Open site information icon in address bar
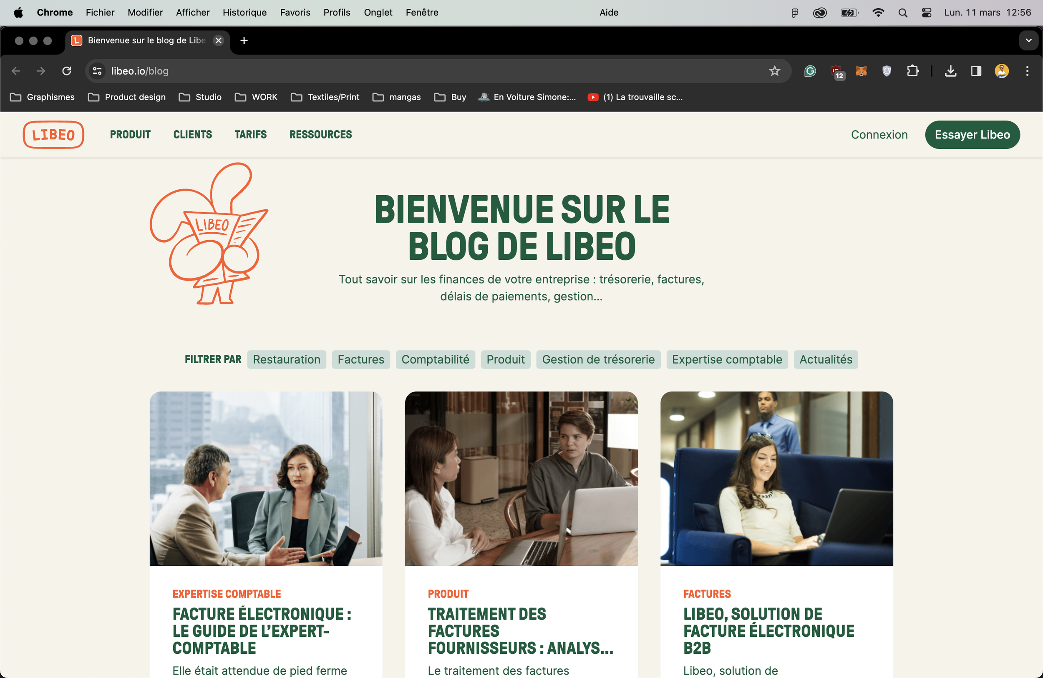This screenshot has width=1043, height=678. (97, 71)
